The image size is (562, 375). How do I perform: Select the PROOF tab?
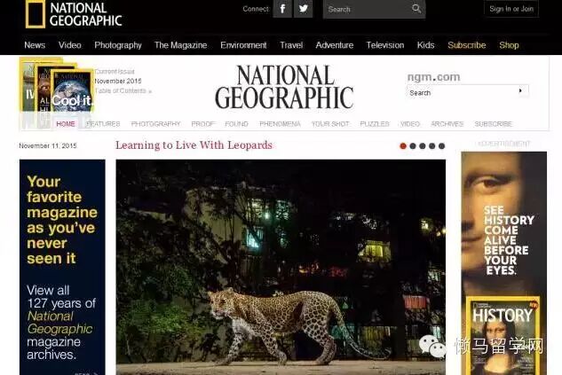coord(202,124)
